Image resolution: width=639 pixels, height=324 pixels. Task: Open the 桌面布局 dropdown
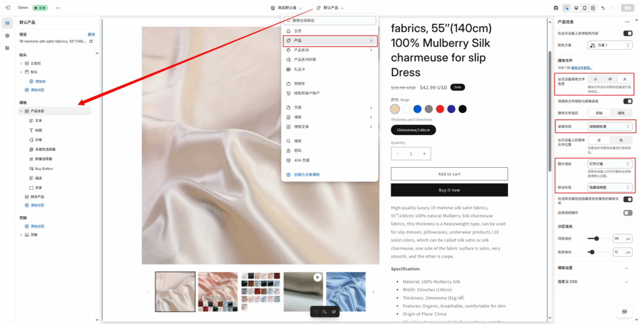point(610,127)
